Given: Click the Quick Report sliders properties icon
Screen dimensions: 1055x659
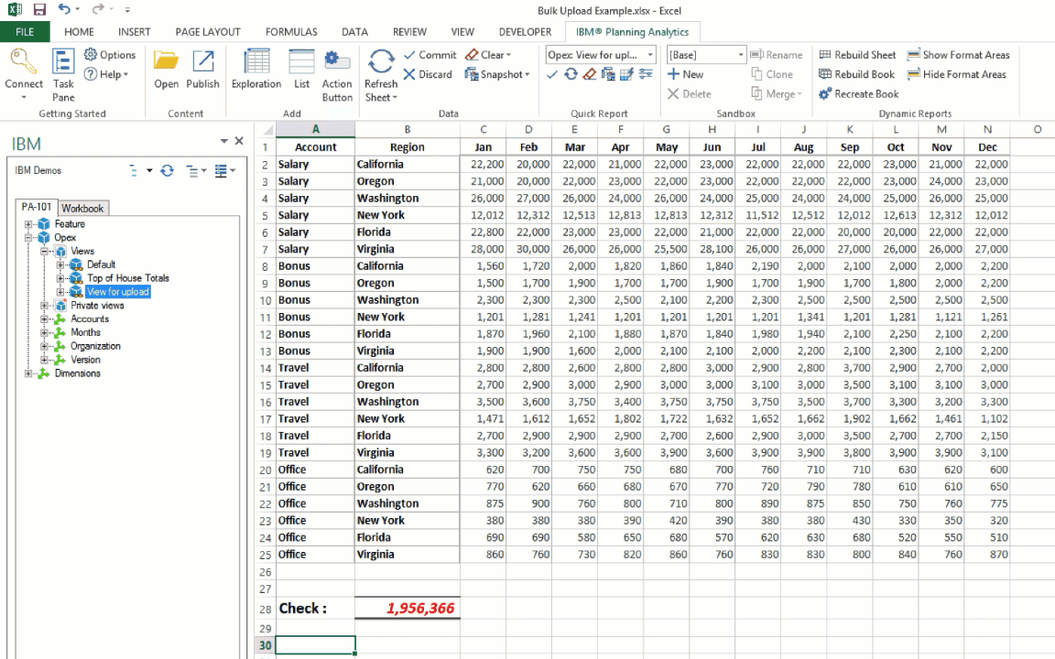Looking at the screenshot, I should pos(646,75).
